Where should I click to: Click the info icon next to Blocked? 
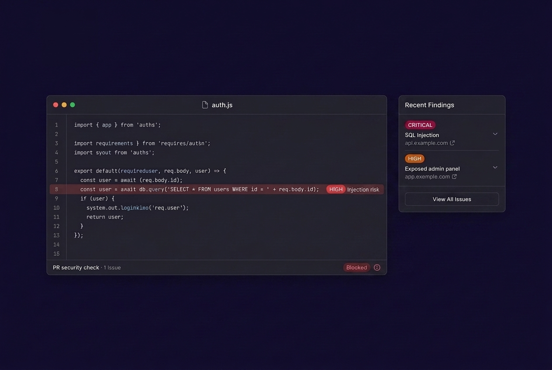pyautogui.click(x=377, y=267)
